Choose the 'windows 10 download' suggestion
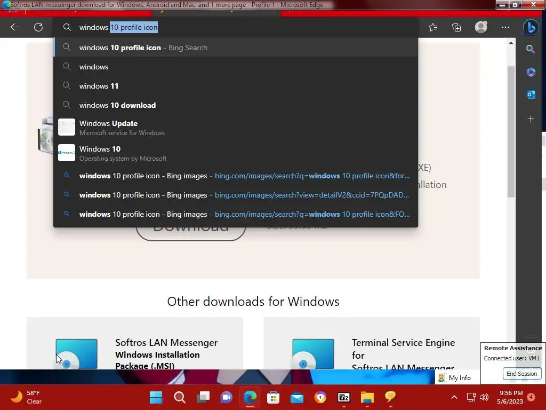The height and width of the screenshot is (410, 546). point(236,105)
